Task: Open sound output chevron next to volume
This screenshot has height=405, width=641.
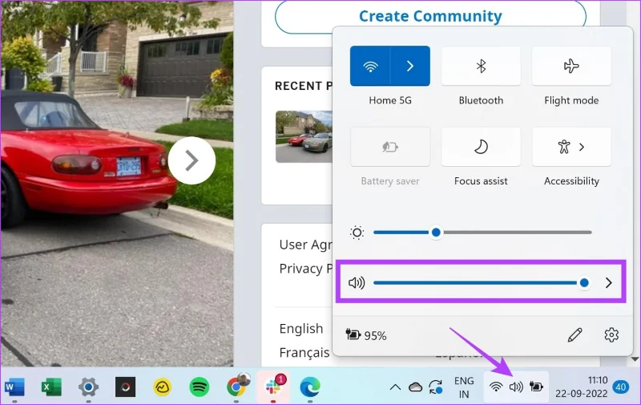Action: [609, 282]
